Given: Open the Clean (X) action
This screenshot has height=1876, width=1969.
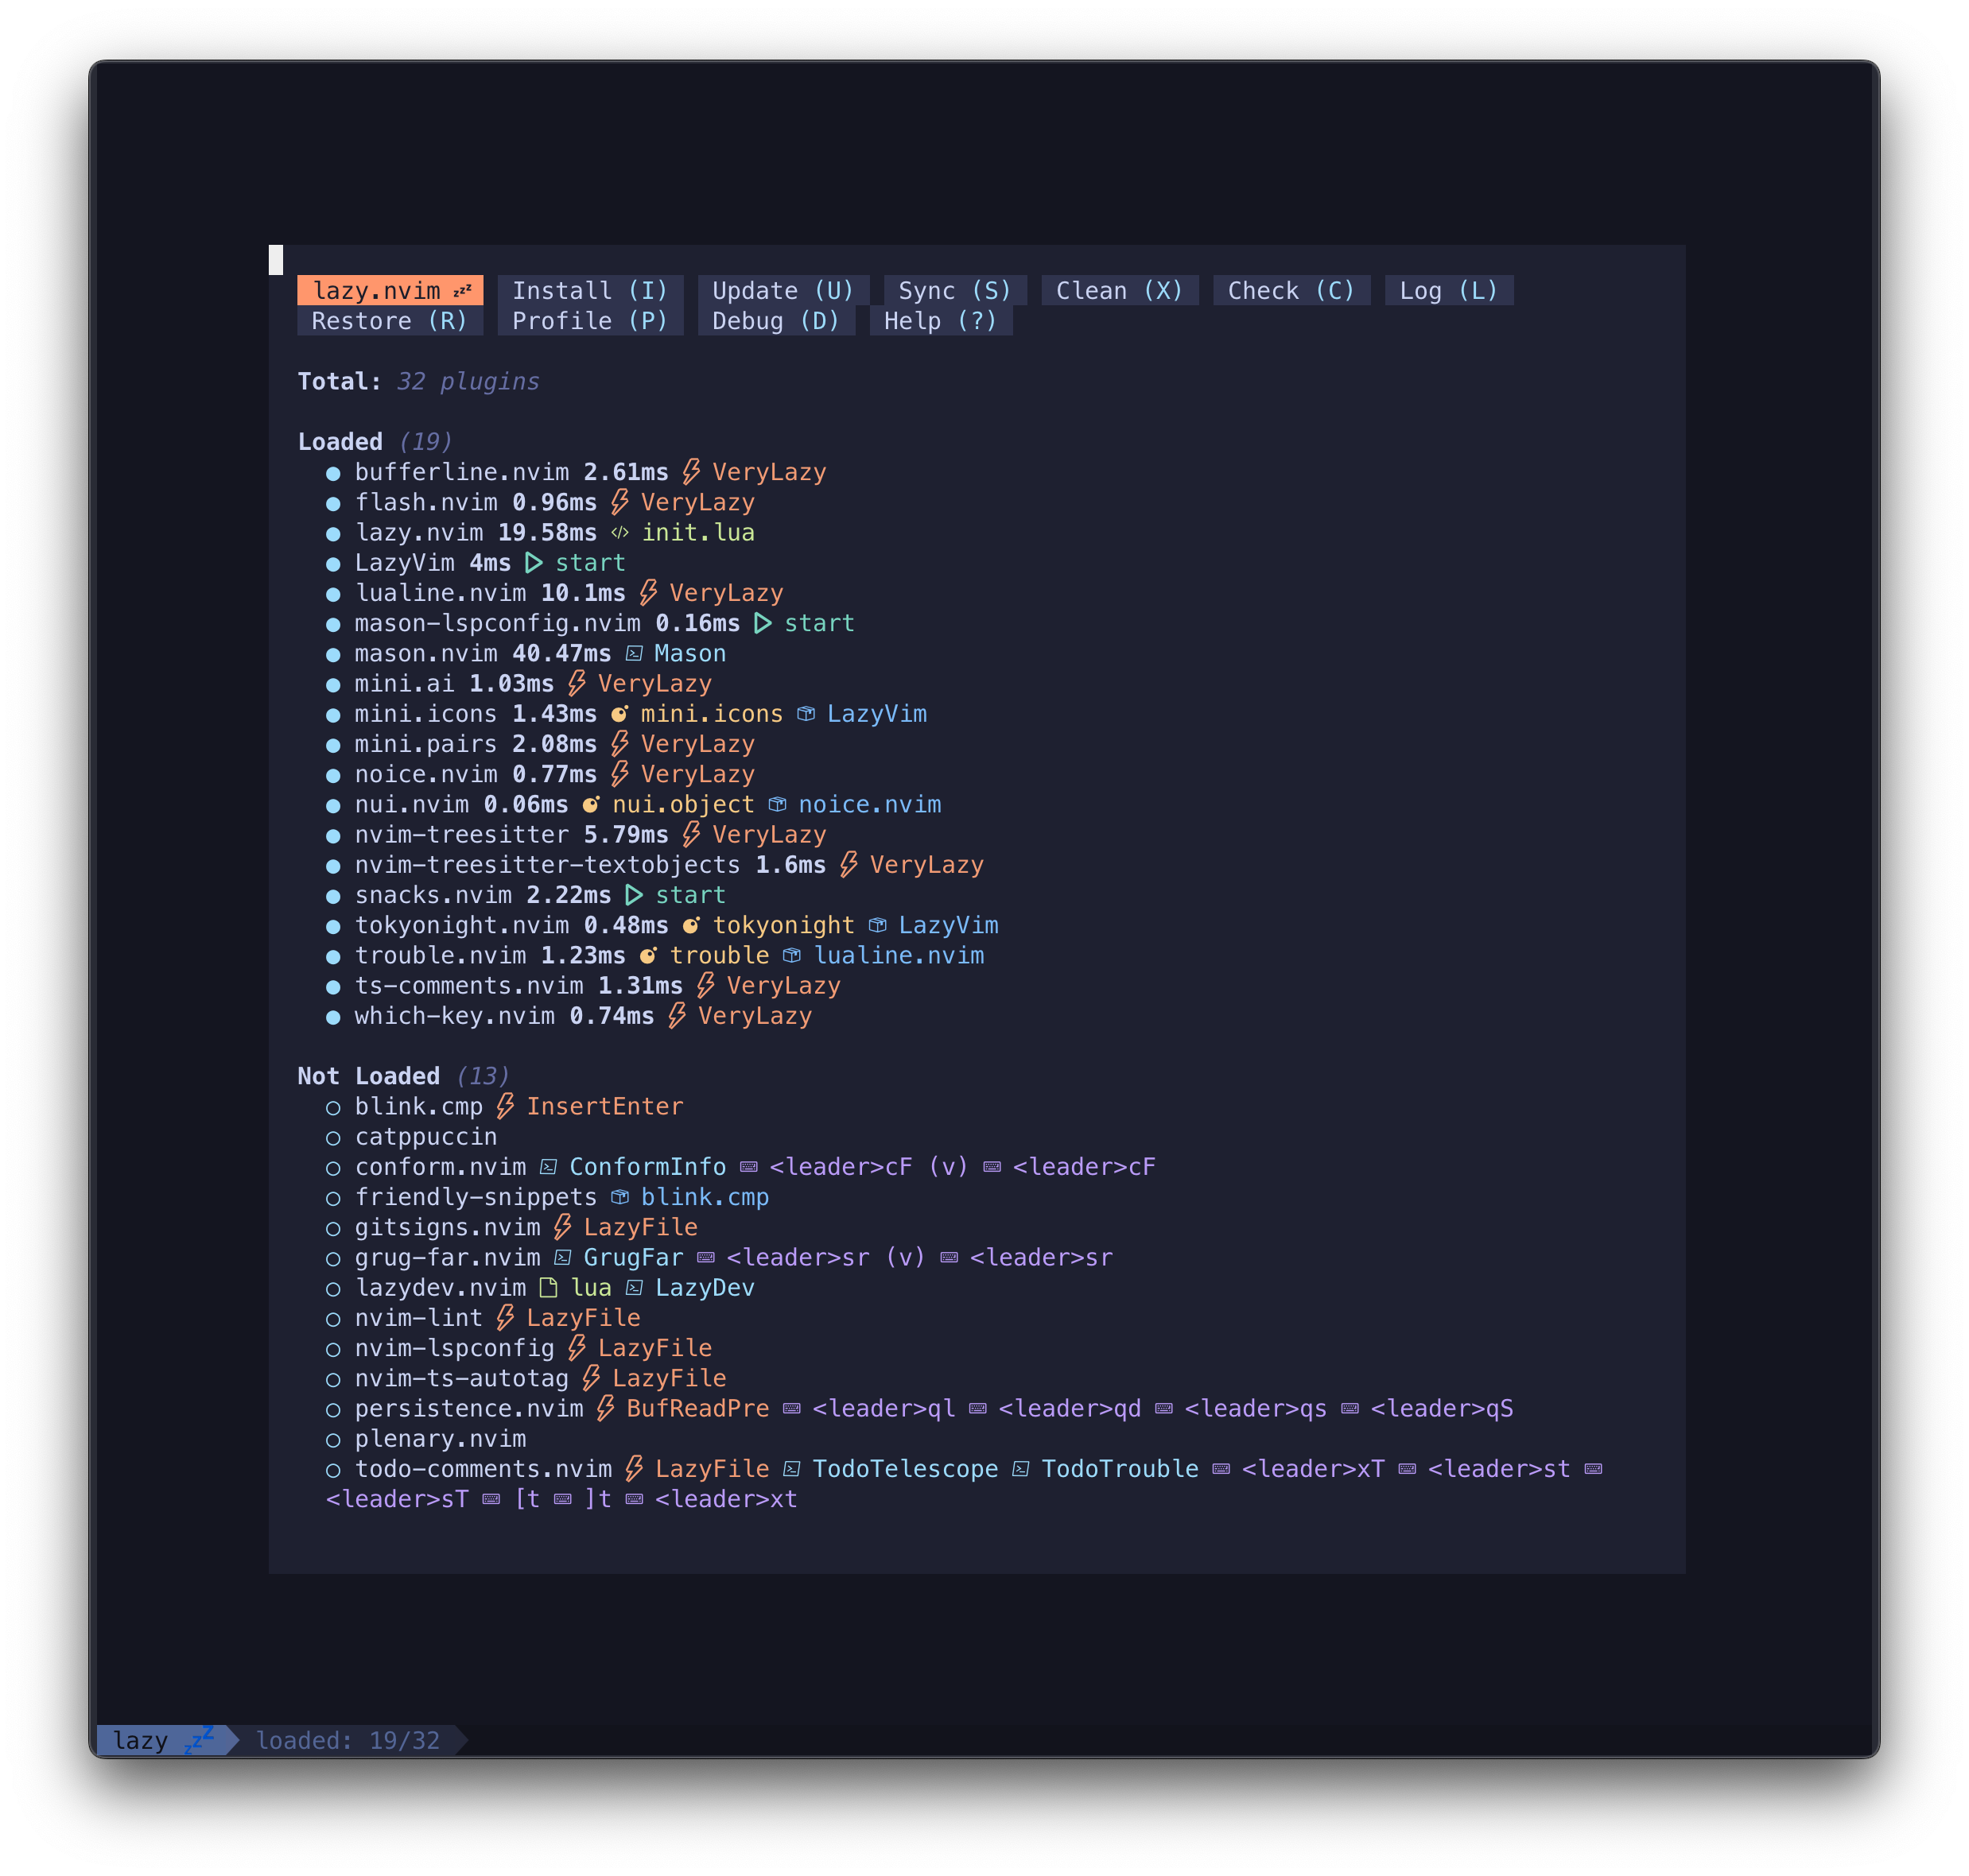Looking at the screenshot, I should [1120, 290].
